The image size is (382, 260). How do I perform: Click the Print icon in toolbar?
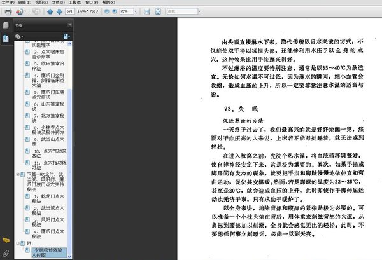[8, 11]
